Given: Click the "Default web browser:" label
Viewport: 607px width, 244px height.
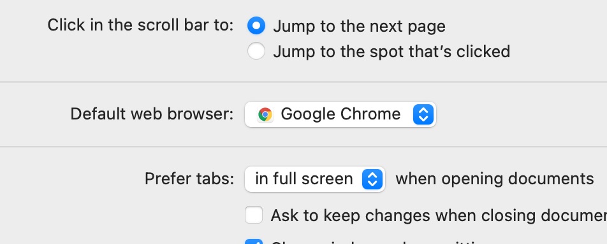Looking at the screenshot, I should pos(152,114).
